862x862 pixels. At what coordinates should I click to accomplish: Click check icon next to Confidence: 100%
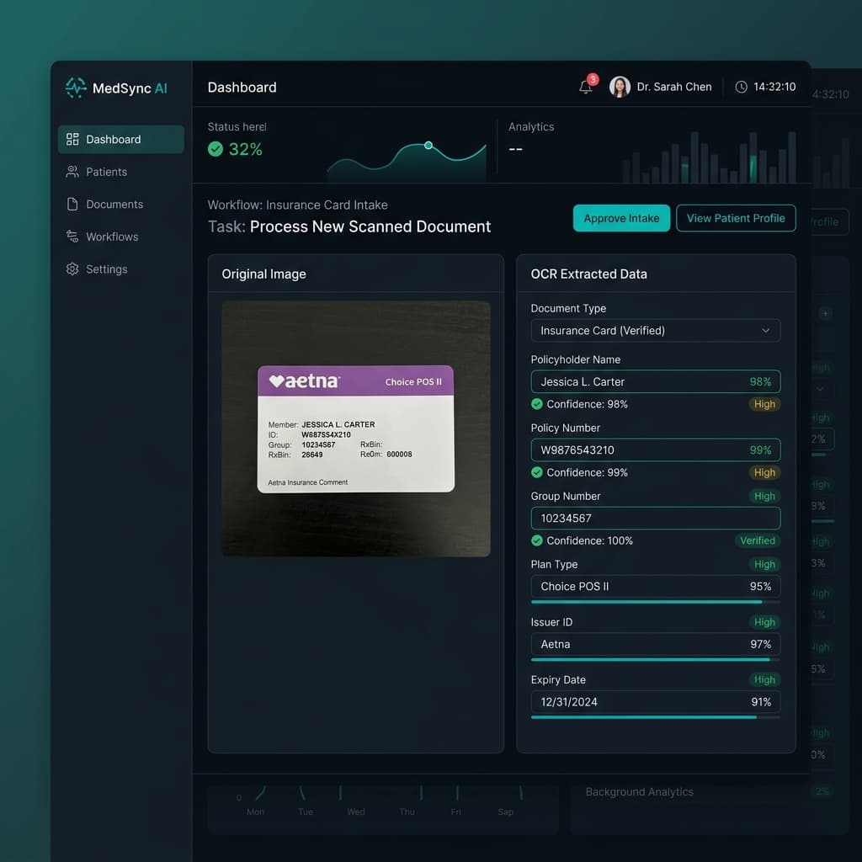click(537, 540)
